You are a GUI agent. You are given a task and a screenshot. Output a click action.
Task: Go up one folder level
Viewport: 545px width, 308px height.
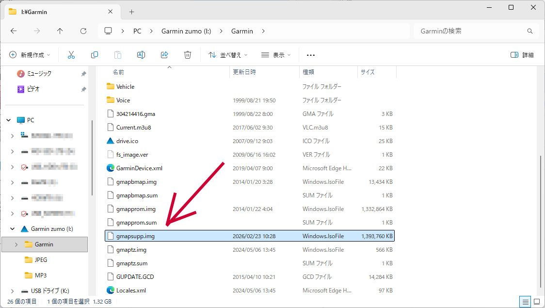click(60, 31)
